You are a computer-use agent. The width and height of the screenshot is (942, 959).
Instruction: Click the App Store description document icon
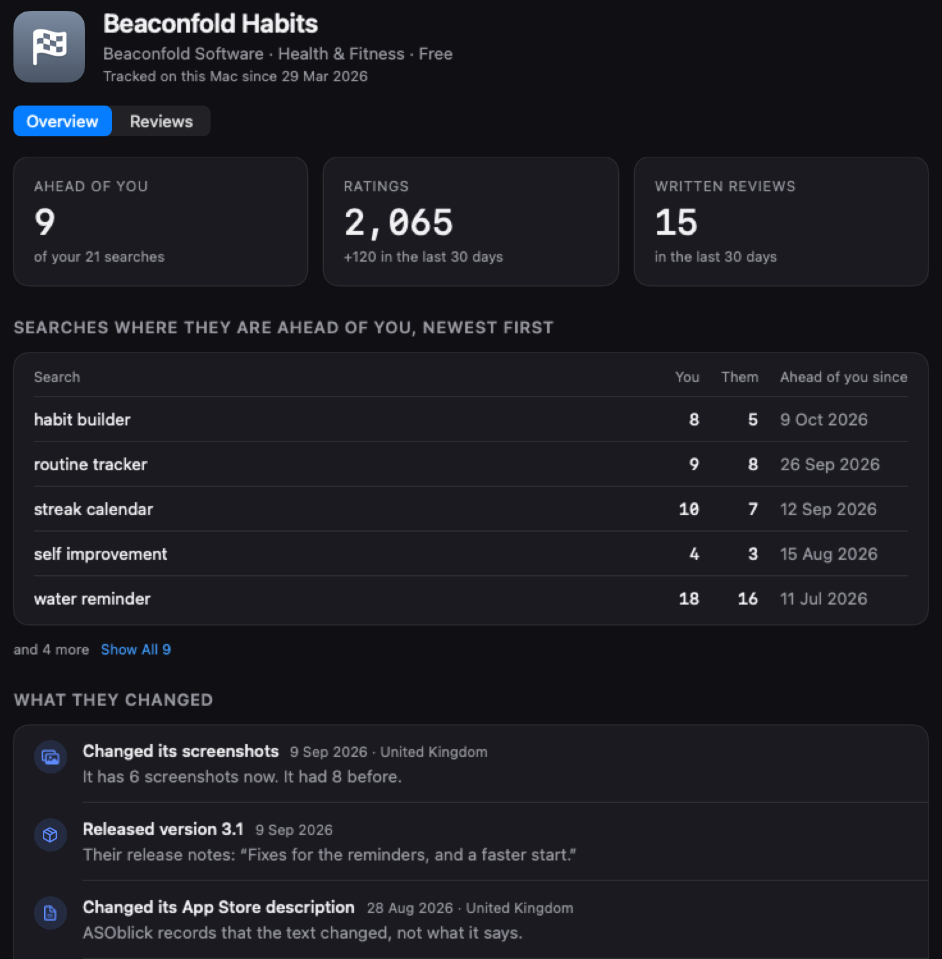tap(50, 913)
